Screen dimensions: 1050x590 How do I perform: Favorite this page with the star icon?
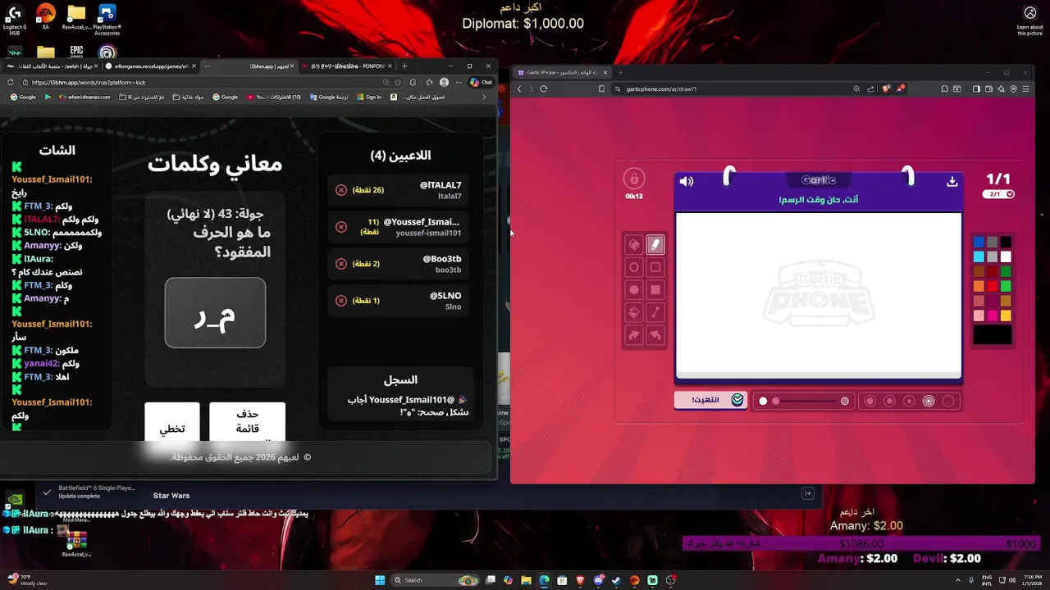398,82
